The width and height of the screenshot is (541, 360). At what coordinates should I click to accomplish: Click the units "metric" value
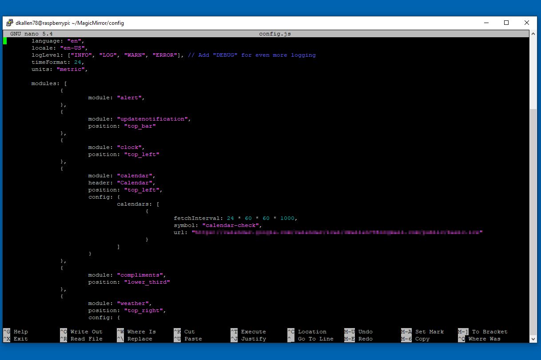[x=70, y=69]
